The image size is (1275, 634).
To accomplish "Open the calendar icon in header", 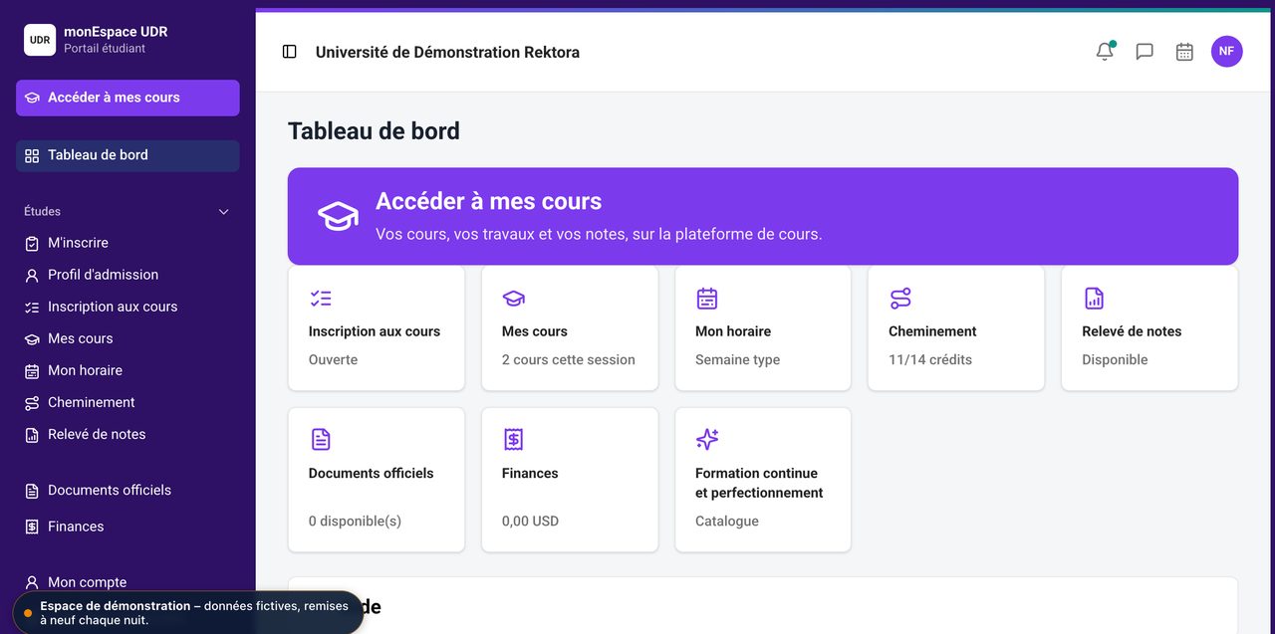I will (1184, 52).
